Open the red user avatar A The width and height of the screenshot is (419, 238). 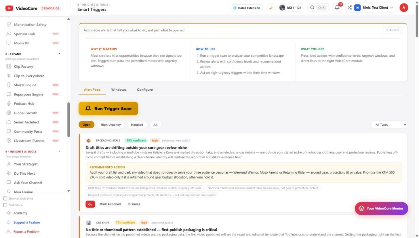404,8
